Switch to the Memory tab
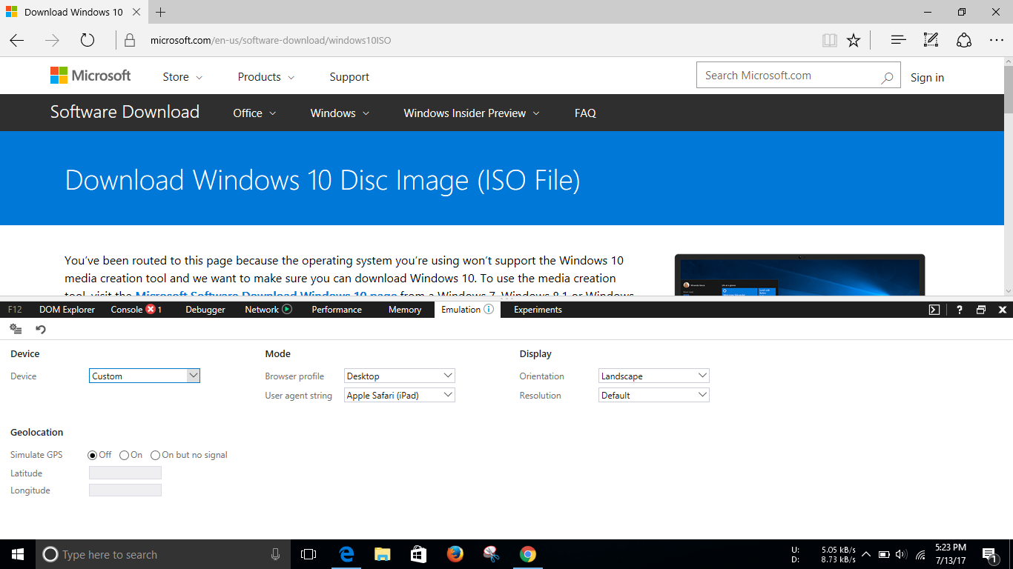Image resolution: width=1013 pixels, height=569 pixels. tap(405, 310)
